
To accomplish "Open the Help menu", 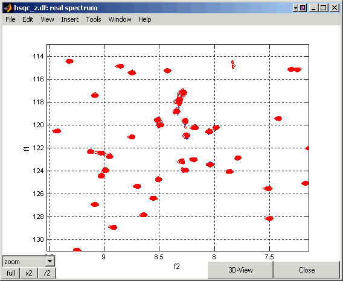I will click(144, 19).
